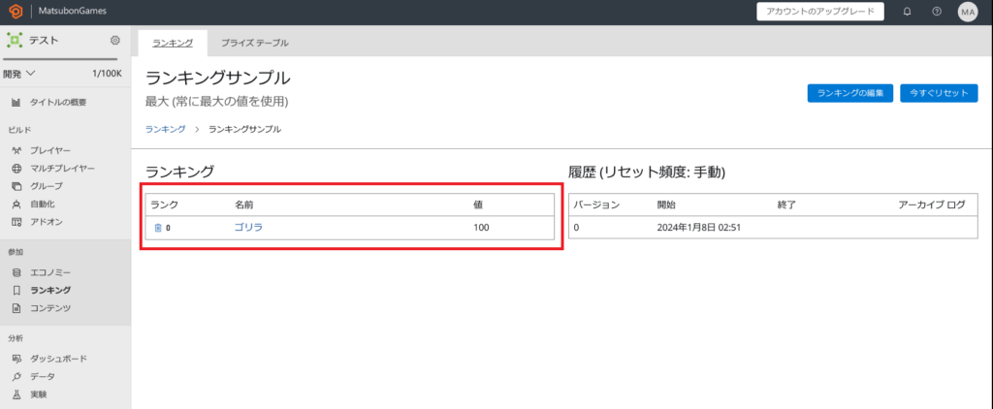Open マルチプレイヤー in sidebar
Viewport: 993px width, 409px height.
click(x=63, y=169)
